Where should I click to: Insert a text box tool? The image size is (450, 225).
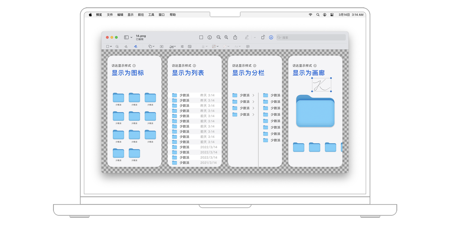coord(162,46)
